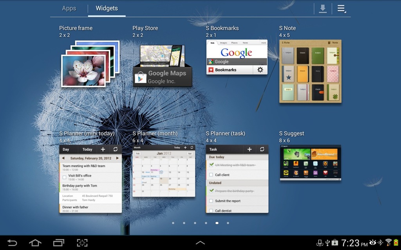Select the News tab in S Bookmarks
Screen dimensions: 401x250
[x=245, y=43]
